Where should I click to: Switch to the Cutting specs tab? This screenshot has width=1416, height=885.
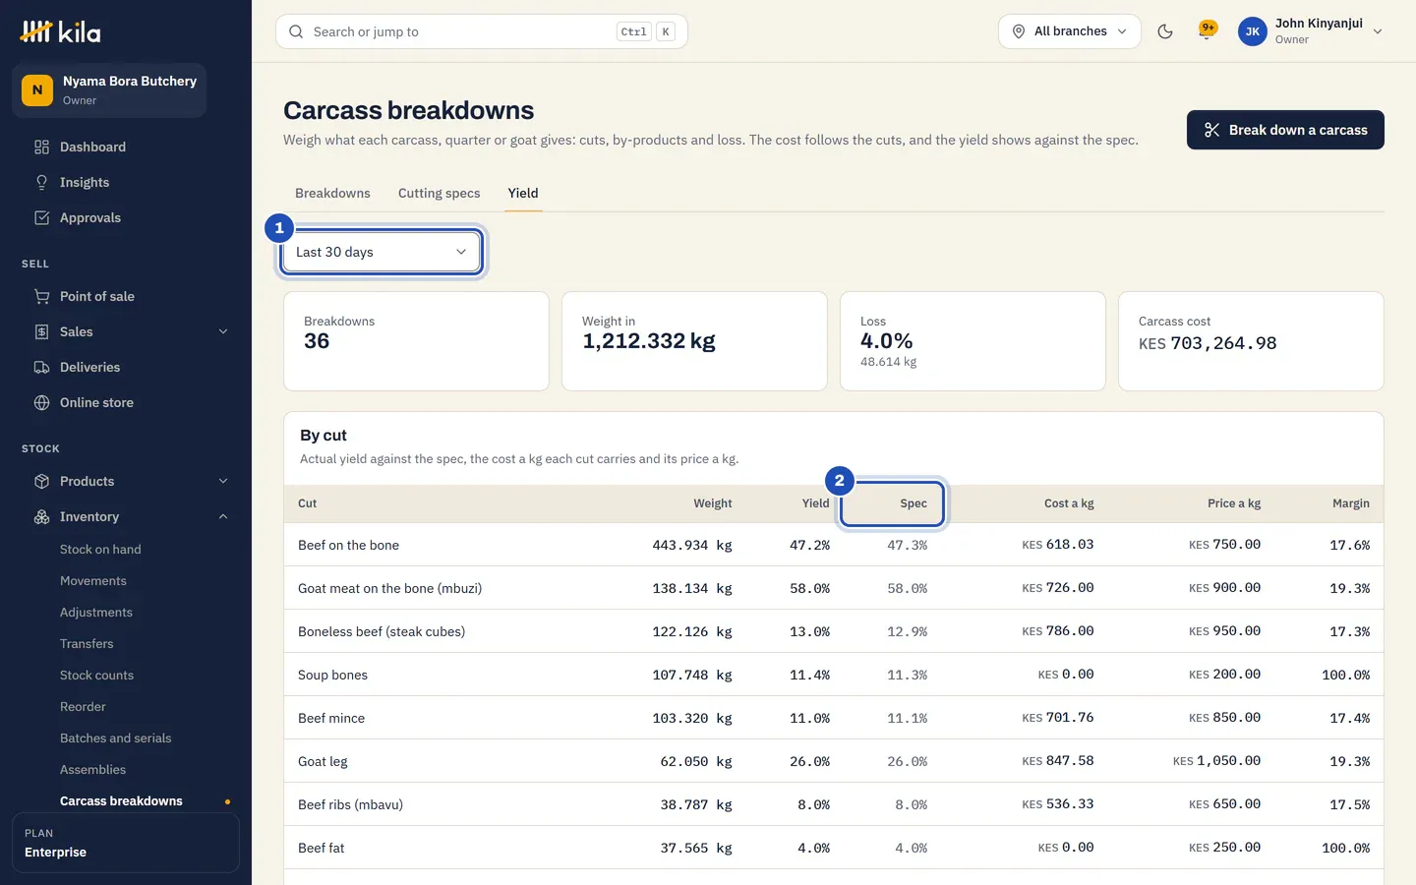[440, 193]
